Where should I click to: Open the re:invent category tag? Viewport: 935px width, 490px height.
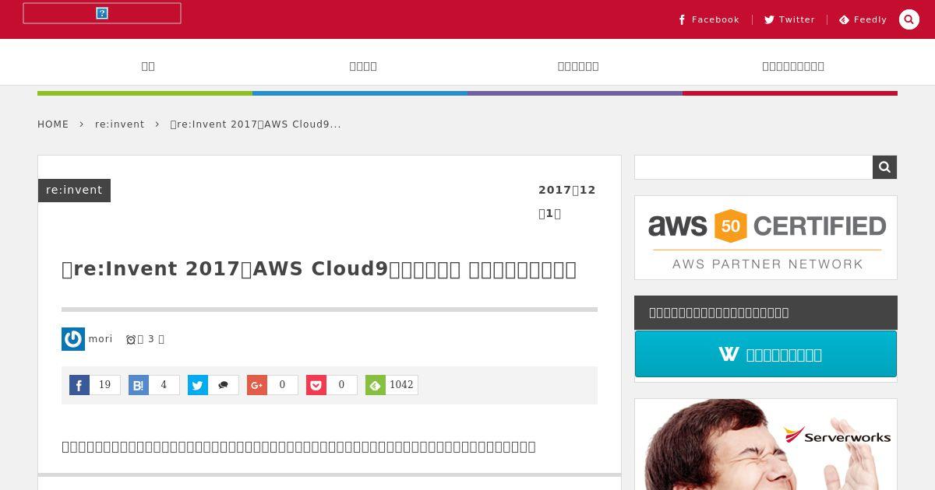point(74,191)
